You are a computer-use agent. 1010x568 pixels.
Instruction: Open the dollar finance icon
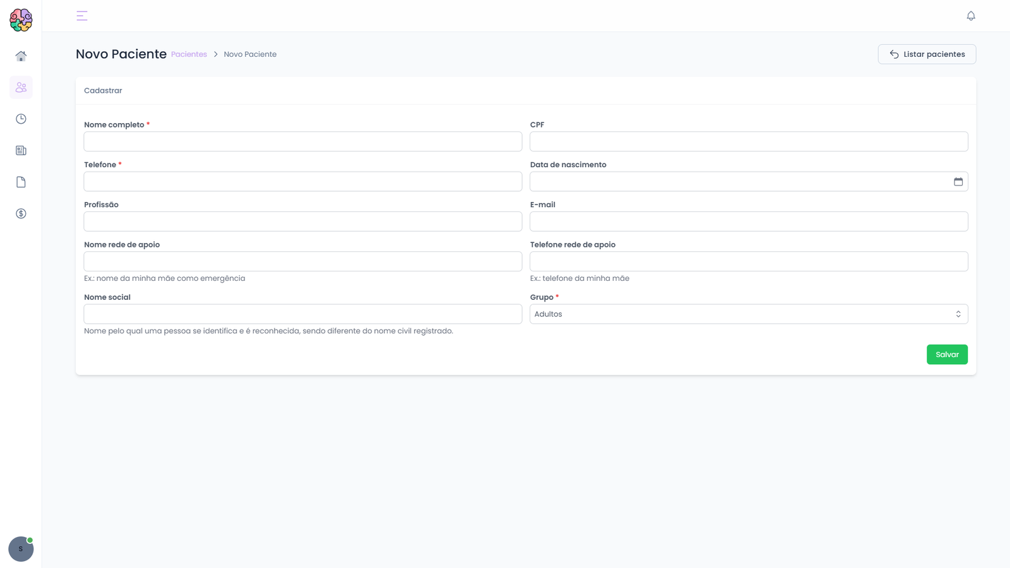(x=21, y=214)
